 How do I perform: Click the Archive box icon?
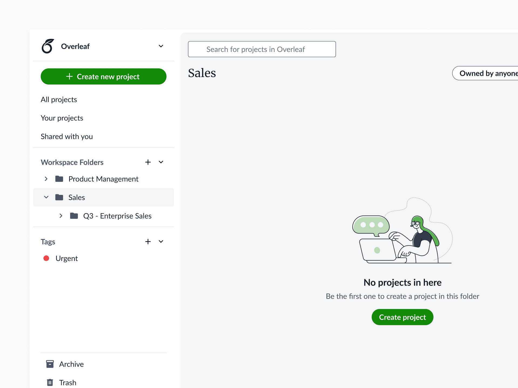tap(50, 364)
